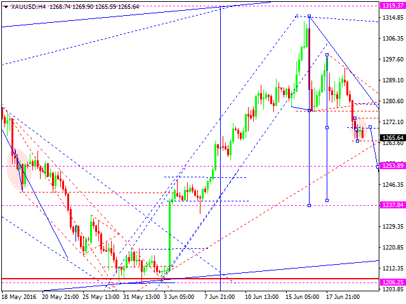406x304 pixels.
Task: Click the 25 May 13:00 time label
Action: pyautogui.click(x=101, y=297)
